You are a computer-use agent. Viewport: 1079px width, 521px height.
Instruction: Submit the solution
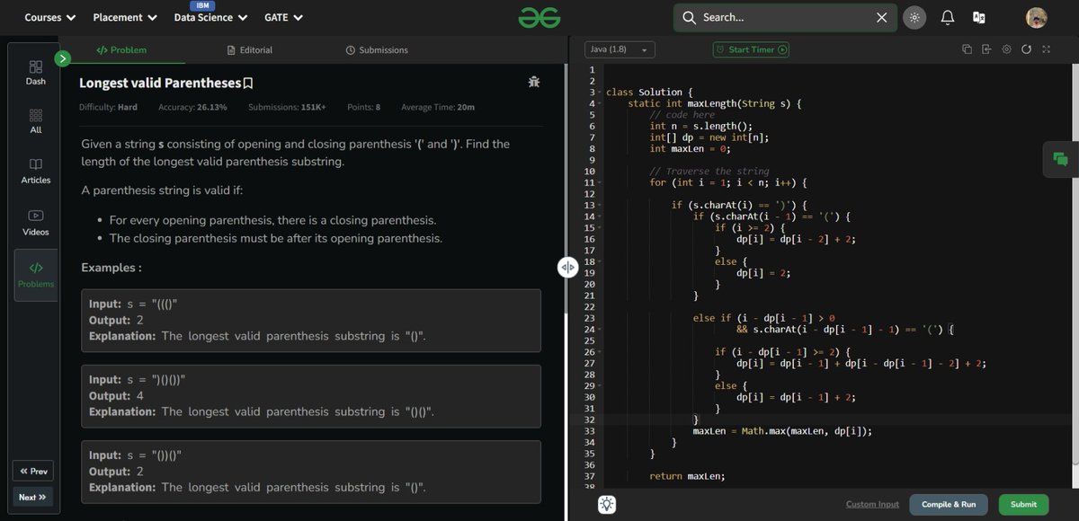click(x=1023, y=505)
